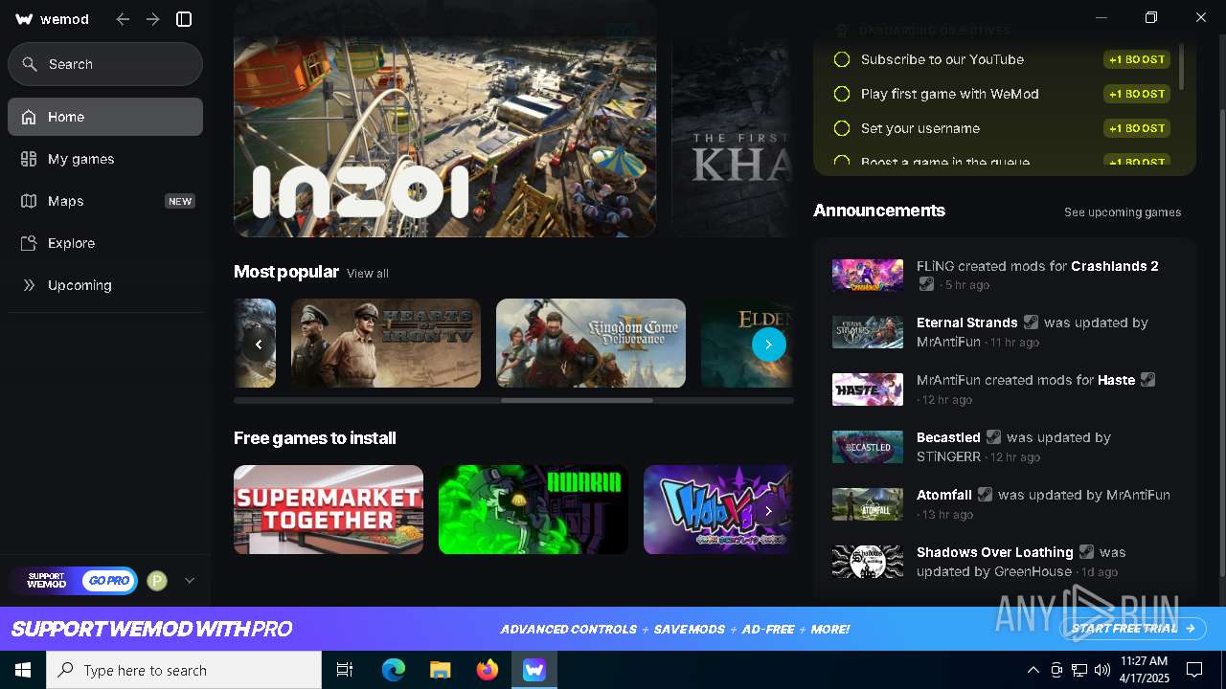Check the Play first game with WeMod circle
The height and width of the screenshot is (689, 1226).
[842, 94]
